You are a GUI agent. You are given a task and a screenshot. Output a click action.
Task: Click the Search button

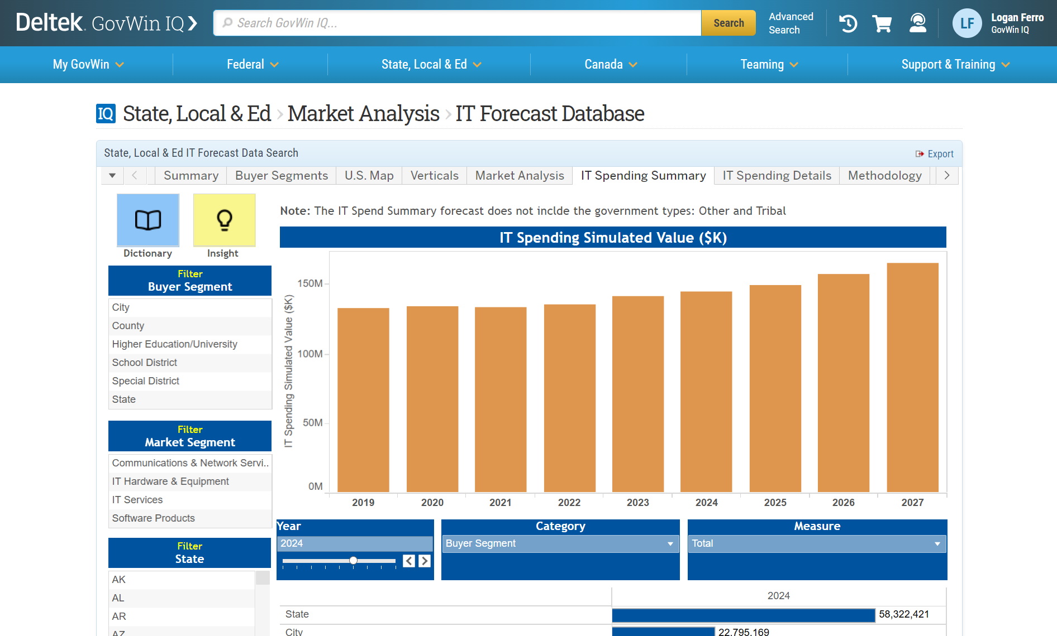pos(728,23)
